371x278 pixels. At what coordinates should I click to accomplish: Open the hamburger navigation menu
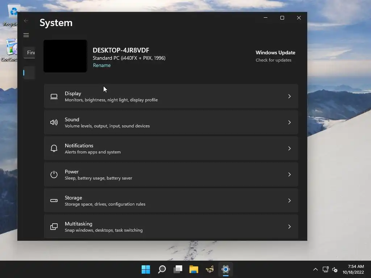26,35
